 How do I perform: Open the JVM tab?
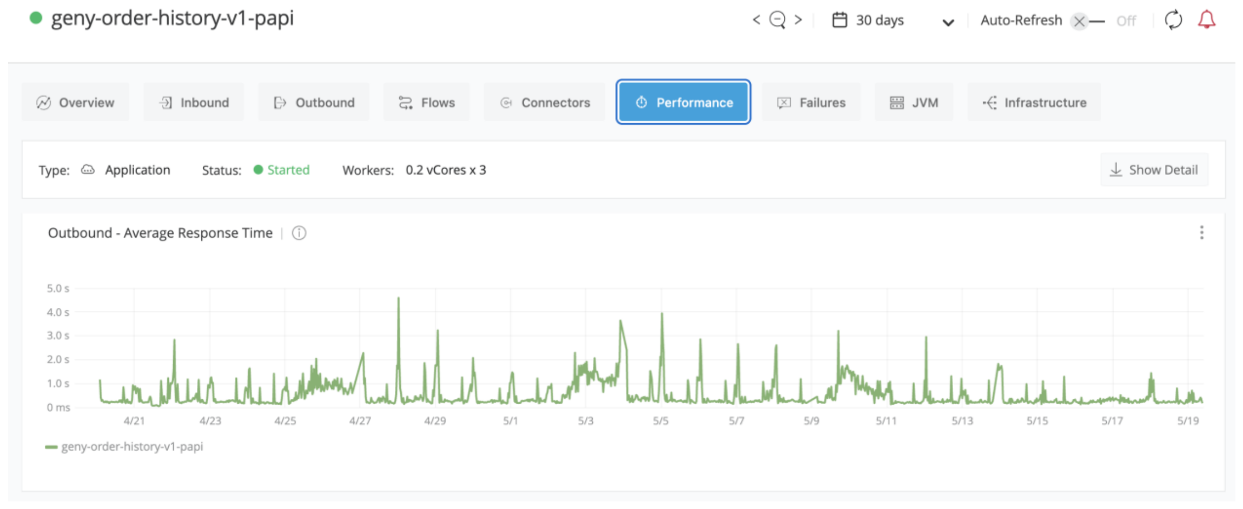914,102
